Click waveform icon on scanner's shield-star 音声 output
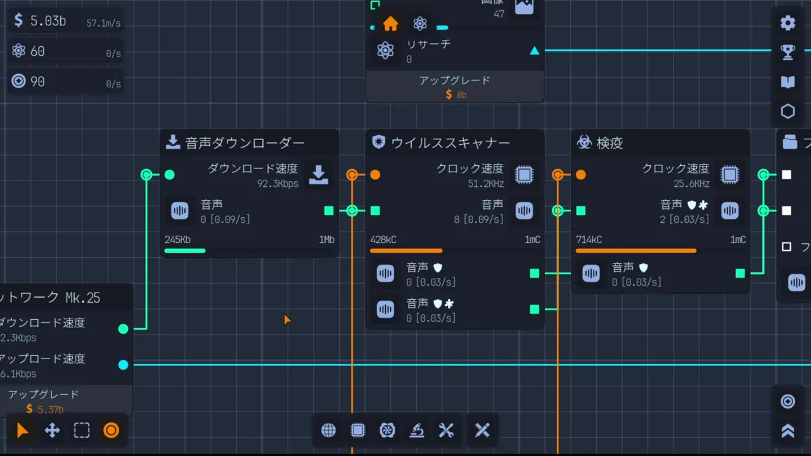811x456 pixels. point(385,310)
